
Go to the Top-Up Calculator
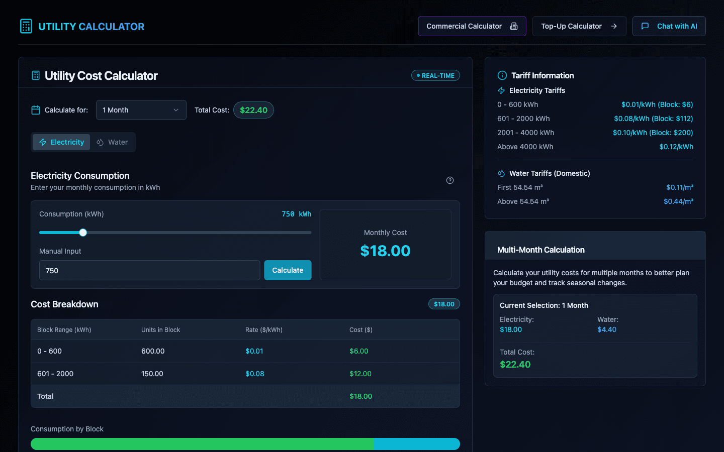[579, 26]
